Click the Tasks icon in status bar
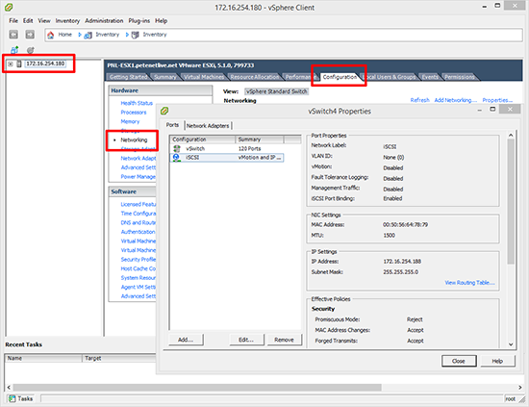 coord(13,398)
